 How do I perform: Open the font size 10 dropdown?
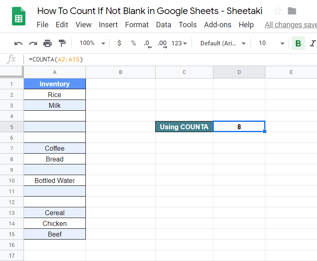[271, 43]
